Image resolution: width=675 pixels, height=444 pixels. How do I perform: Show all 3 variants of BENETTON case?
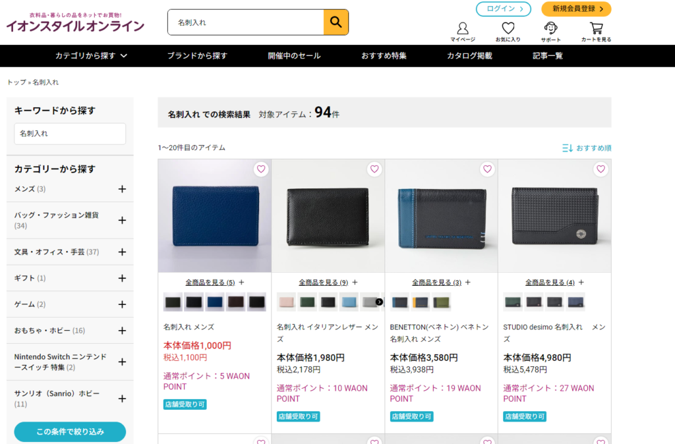(x=436, y=282)
